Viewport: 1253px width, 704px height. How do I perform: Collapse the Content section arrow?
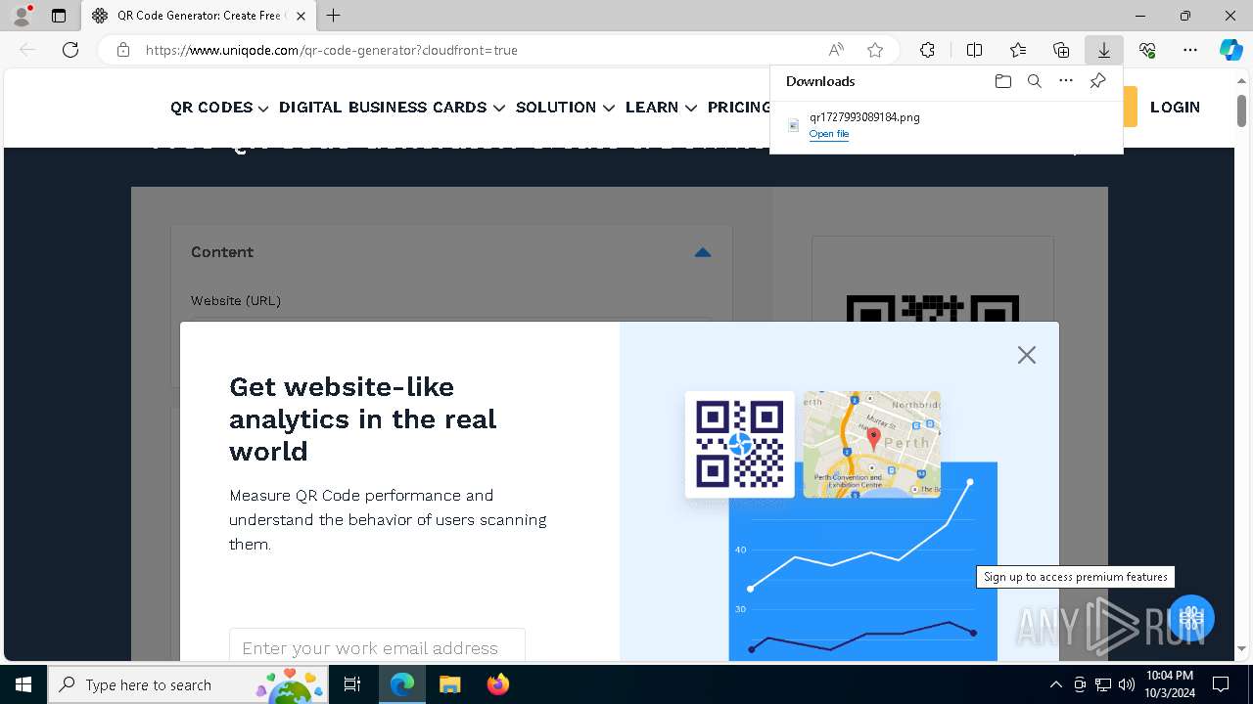pyautogui.click(x=702, y=252)
